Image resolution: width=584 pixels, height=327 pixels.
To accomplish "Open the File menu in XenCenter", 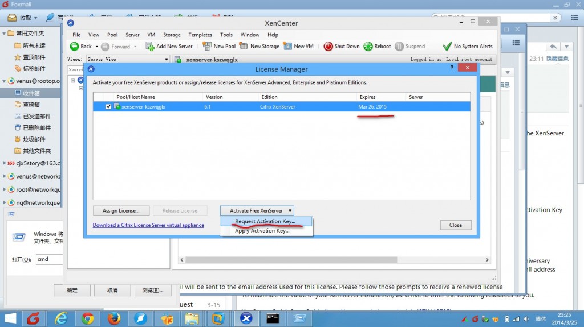I will [x=76, y=35].
